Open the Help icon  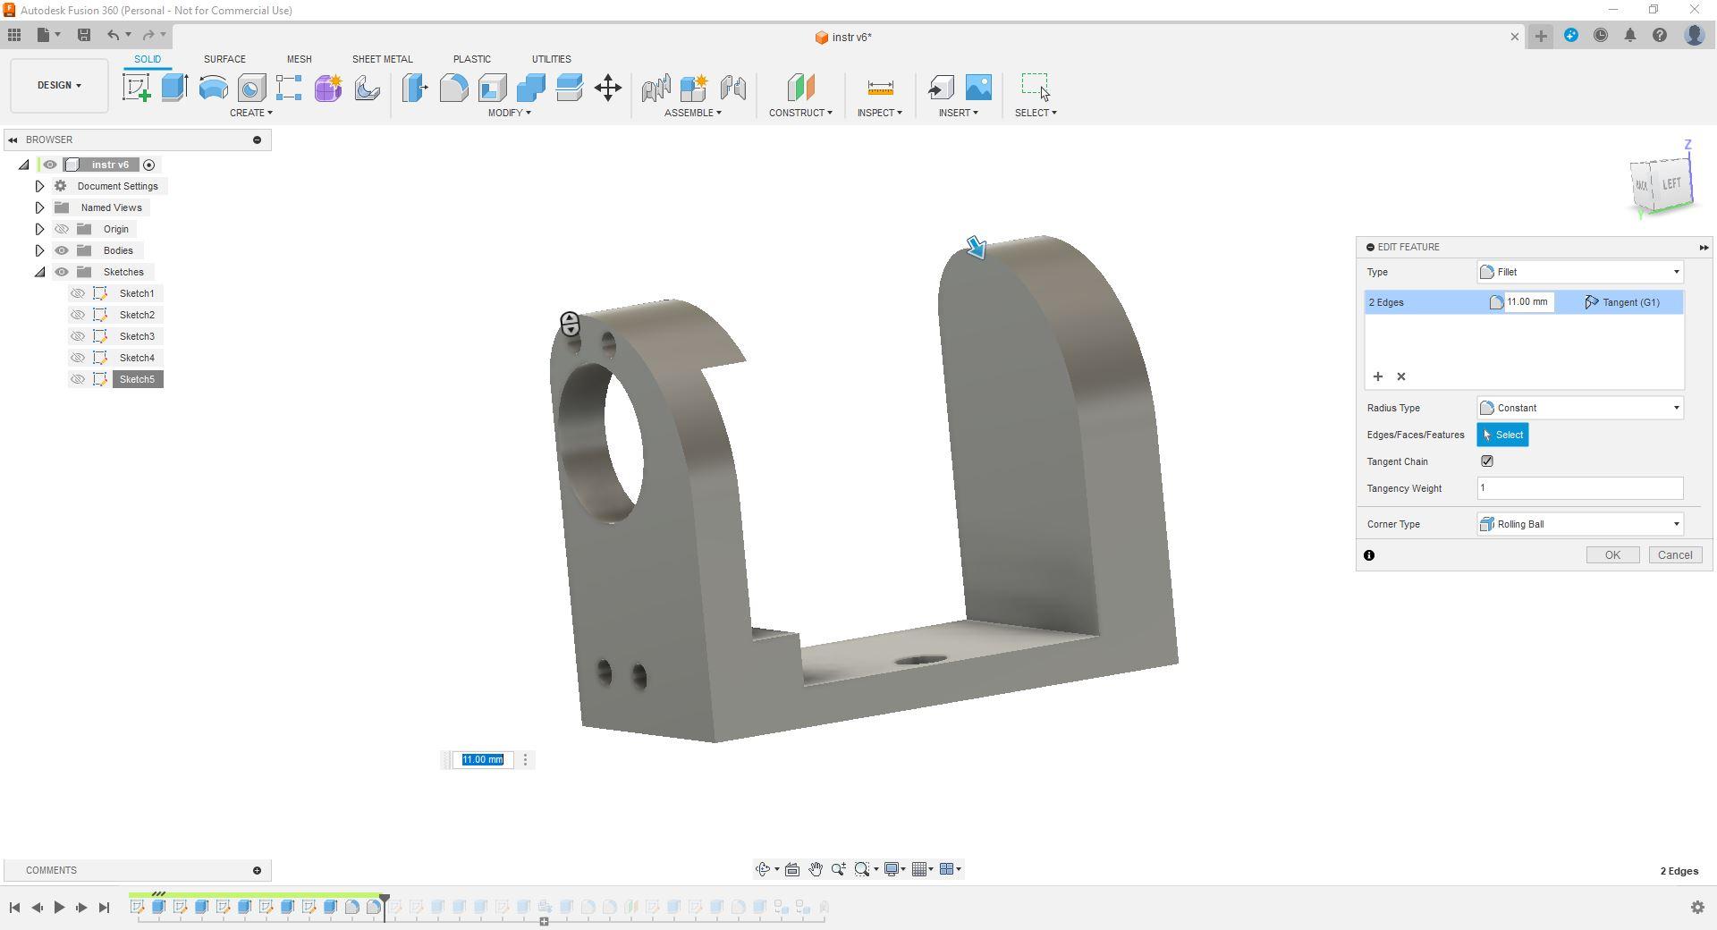[1660, 36]
